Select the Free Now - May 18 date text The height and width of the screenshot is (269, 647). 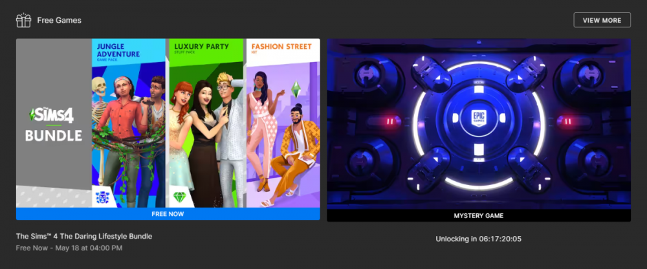pos(69,248)
